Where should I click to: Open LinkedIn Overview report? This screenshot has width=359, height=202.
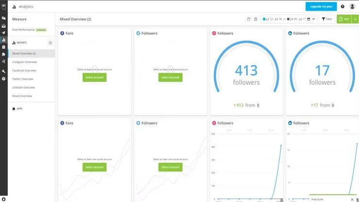pyautogui.click(x=23, y=88)
